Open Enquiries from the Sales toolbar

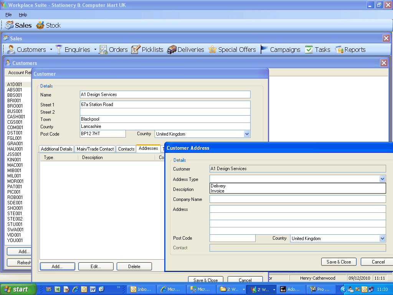pyautogui.click(x=73, y=50)
